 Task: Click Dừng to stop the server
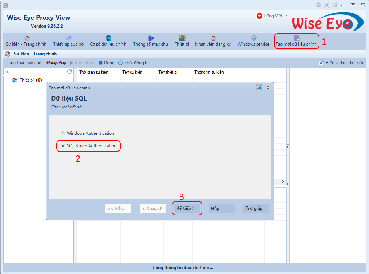coord(107,63)
